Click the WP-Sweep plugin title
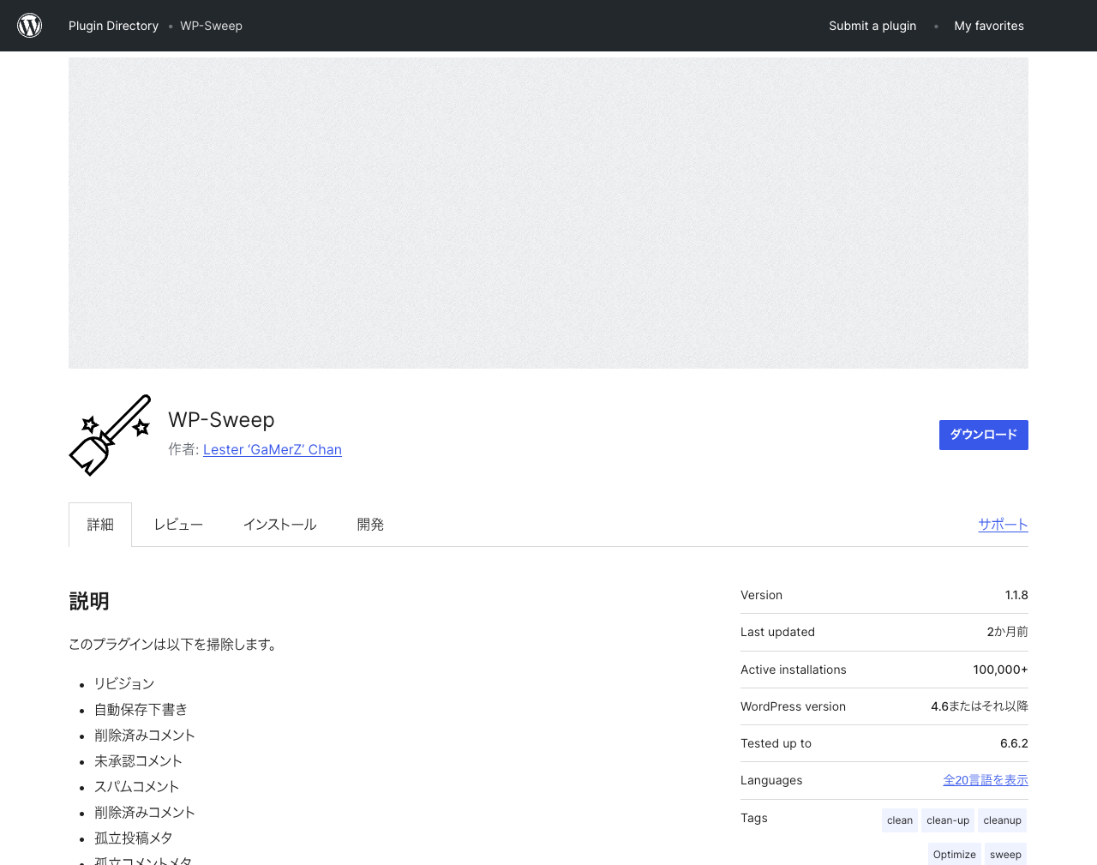Viewport: 1097px width, 865px height. [x=221, y=419]
